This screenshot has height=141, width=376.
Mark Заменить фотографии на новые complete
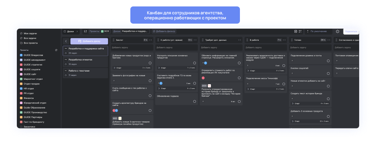(x=150, y=81)
